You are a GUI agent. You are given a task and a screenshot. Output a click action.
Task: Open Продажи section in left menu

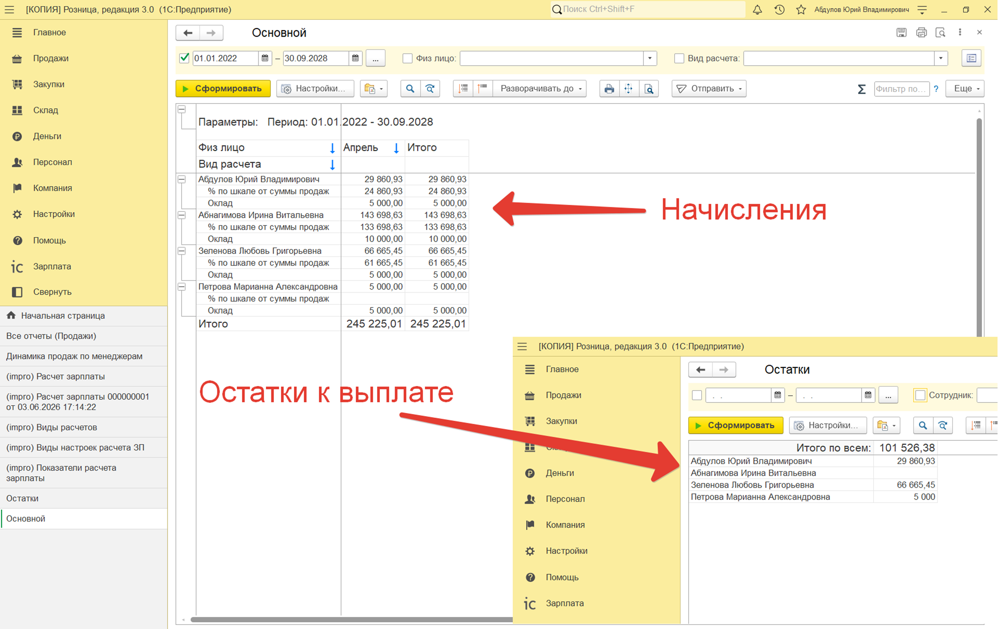84,58
